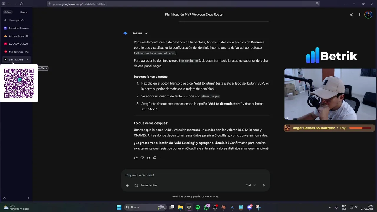Click the conversation title Planificación MVP Web
The image size is (377, 212).
194,14
